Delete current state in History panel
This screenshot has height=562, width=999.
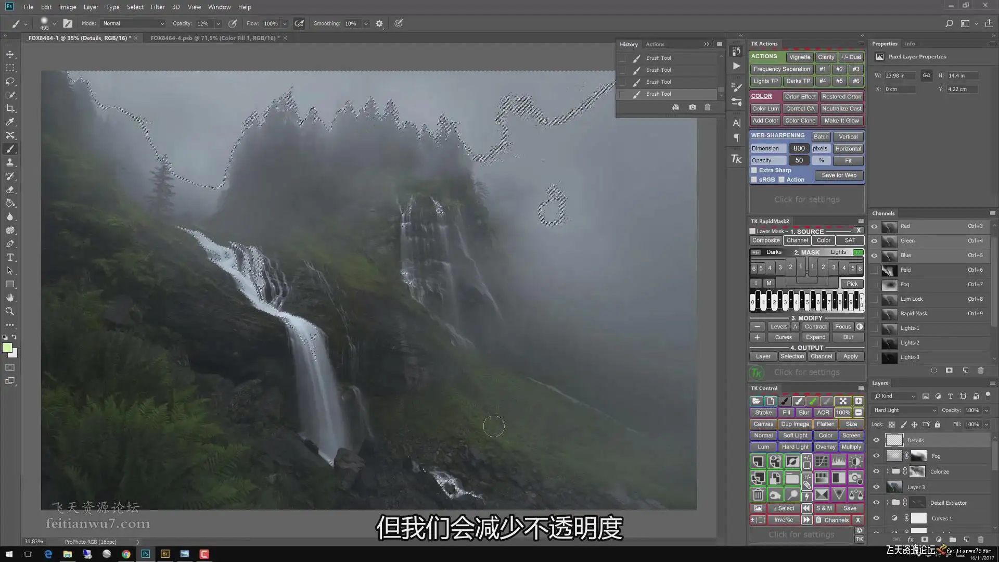pos(707,107)
